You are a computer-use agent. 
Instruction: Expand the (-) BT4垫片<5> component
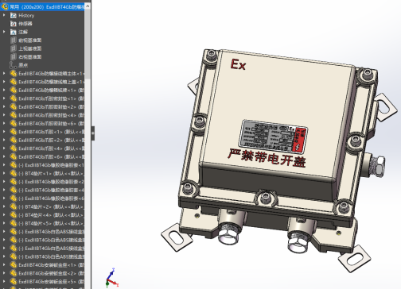click(x=4, y=223)
